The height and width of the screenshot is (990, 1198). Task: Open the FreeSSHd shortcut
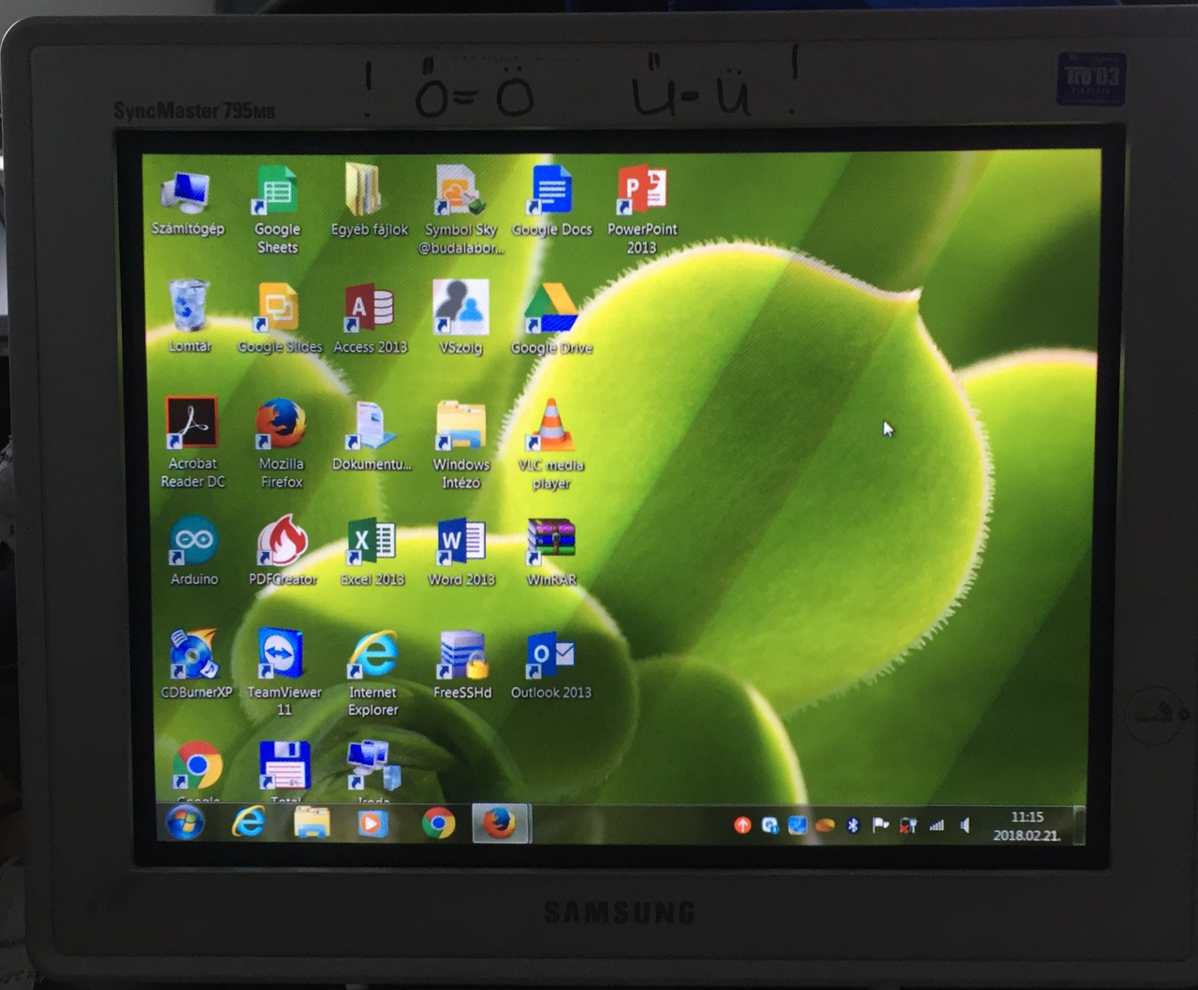pyautogui.click(x=462, y=663)
